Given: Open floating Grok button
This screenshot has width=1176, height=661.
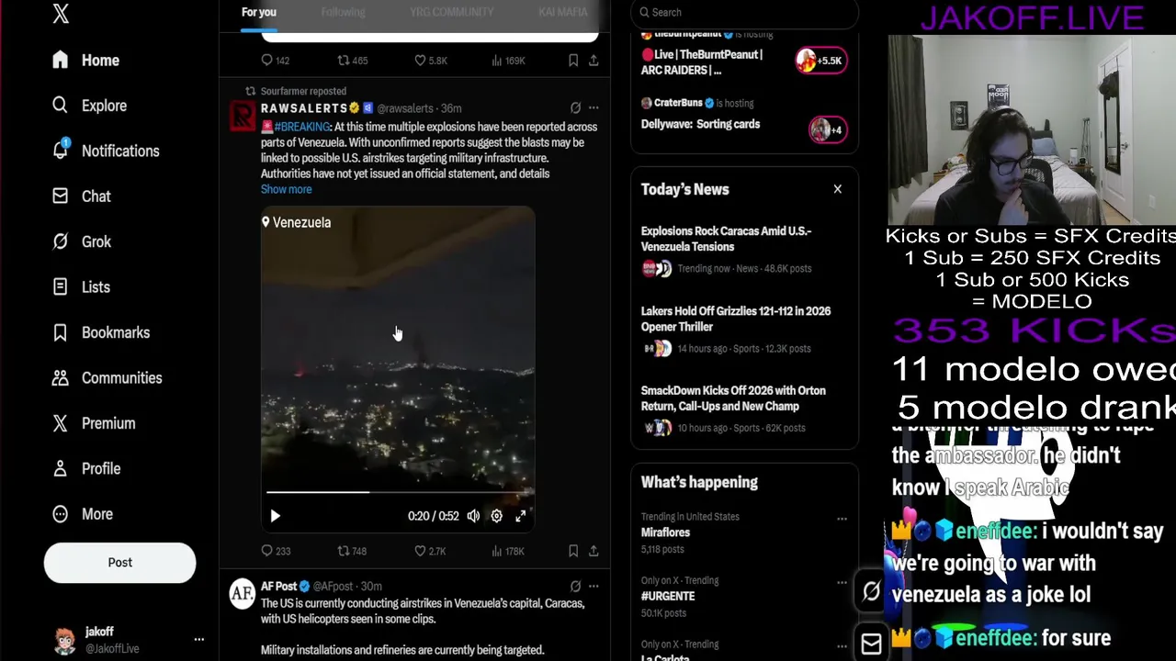Looking at the screenshot, I should (871, 592).
